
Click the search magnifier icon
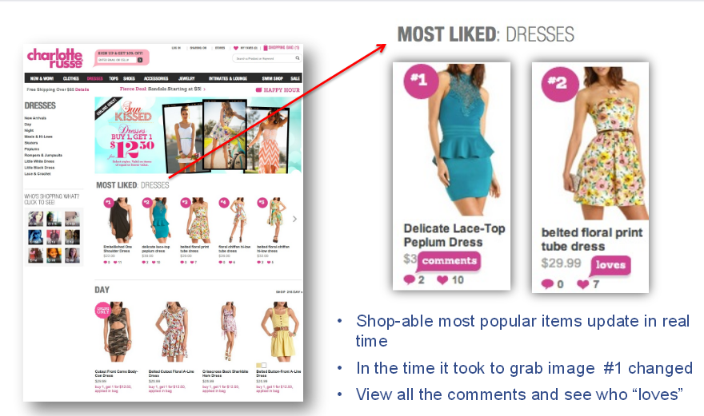coord(298,57)
